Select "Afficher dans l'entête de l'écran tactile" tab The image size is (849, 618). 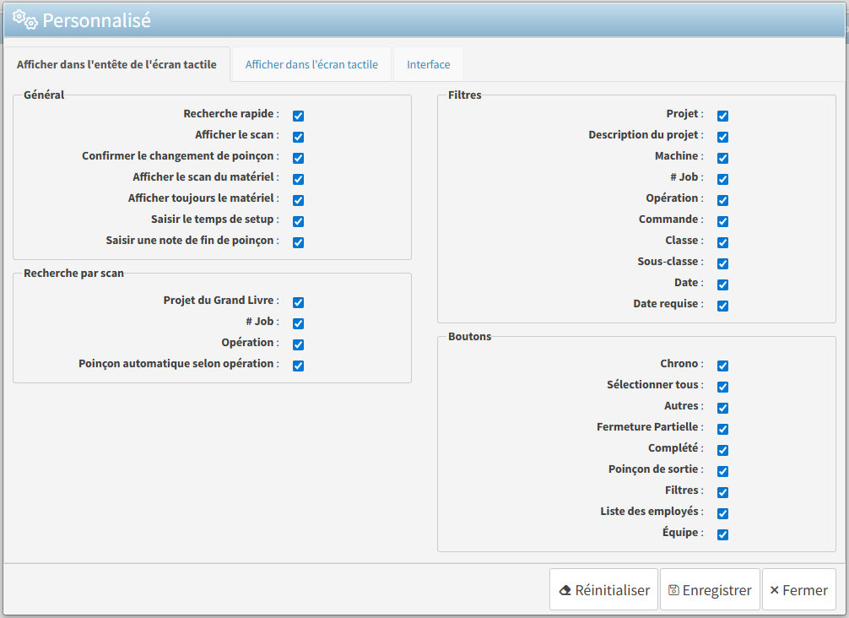click(x=116, y=64)
